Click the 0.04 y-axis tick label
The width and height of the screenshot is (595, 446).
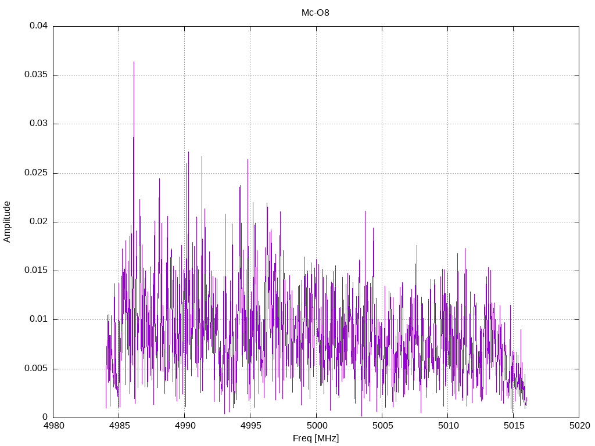[38, 26]
